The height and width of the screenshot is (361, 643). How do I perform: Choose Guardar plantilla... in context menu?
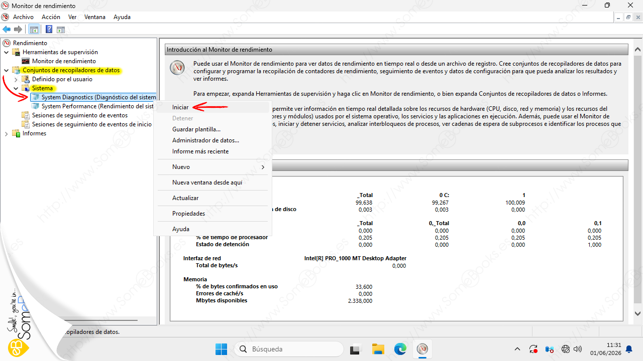[212, 129]
